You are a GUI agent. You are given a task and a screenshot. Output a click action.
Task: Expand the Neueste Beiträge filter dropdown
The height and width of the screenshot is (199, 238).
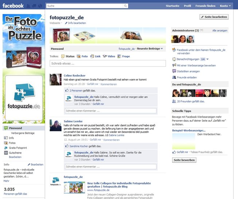point(150,49)
